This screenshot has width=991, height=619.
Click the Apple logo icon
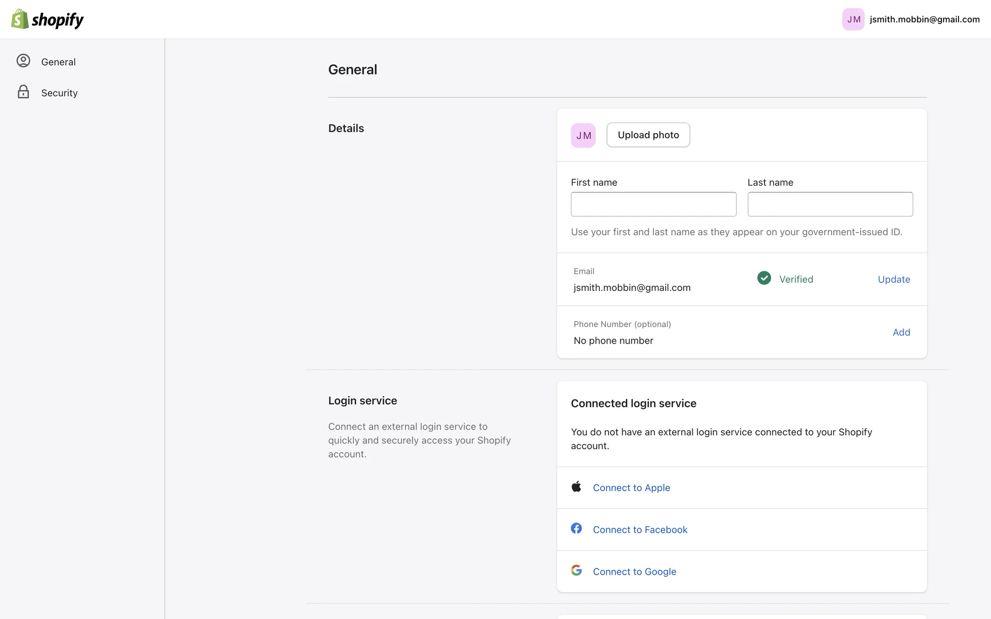pyautogui.click(x=577, y=487)
